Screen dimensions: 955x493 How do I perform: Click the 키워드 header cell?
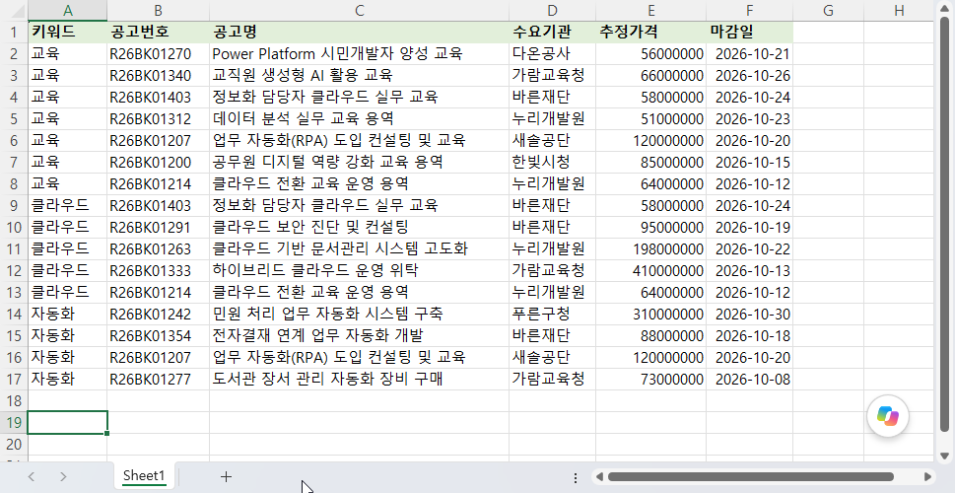[x=68, y=32]
